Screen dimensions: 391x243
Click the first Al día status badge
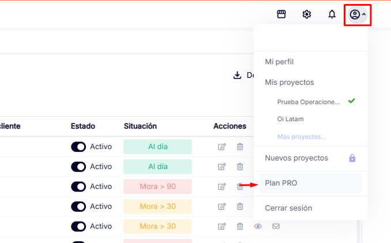(x=157, y=147)
